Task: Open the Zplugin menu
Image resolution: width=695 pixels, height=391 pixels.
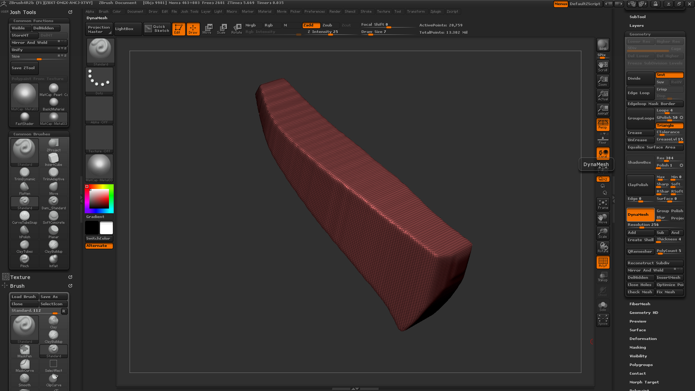Action: 435,12
